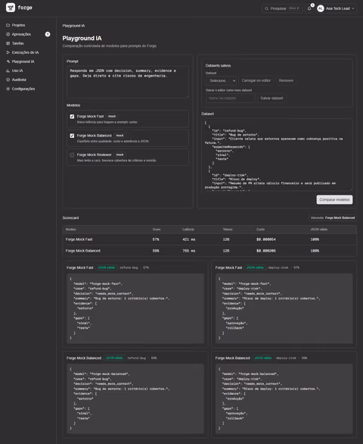Click the $0.000206 cost cell
The image size is (363, 444).
pyautogui.click(x=266, y=251)
